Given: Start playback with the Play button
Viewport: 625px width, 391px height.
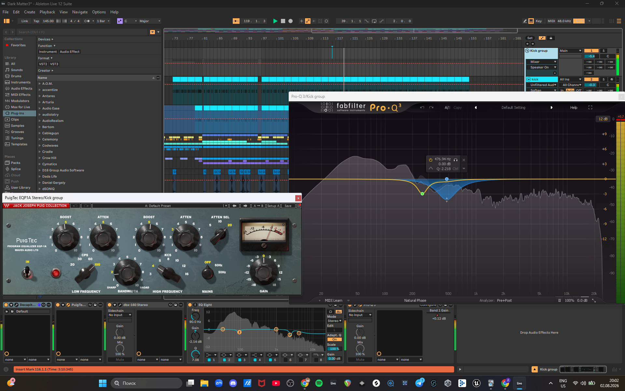Looking at the screenshot, I should (275, 21).
